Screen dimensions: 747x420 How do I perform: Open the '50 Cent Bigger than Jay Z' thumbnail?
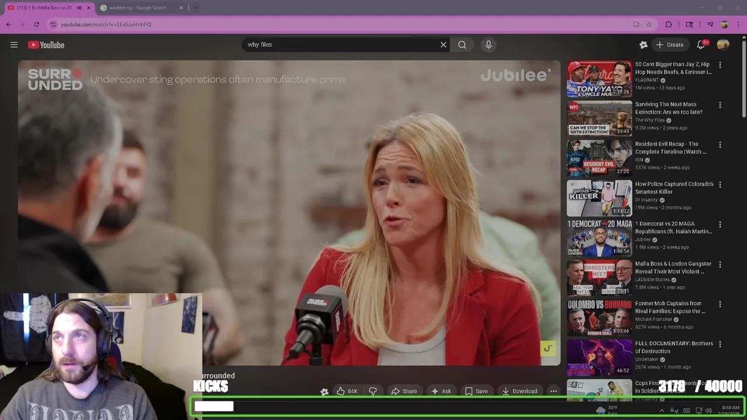tap(599, 79)
